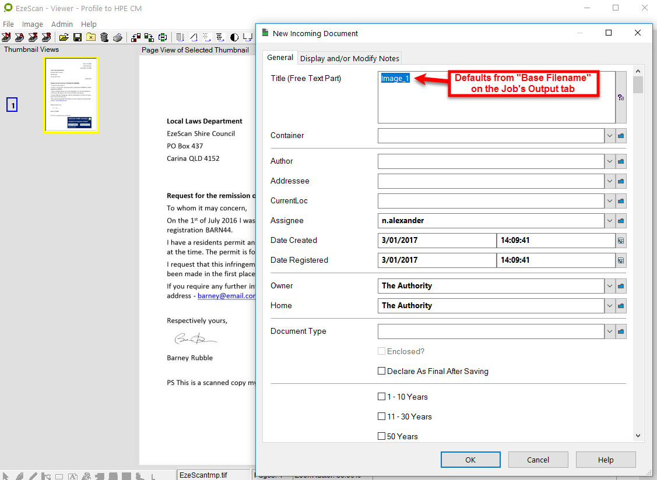Image resolution: width=657 pixels, height=480 pixels.
Task: Click the half-black circle contrast icon
Action: [x=234, y=37]
